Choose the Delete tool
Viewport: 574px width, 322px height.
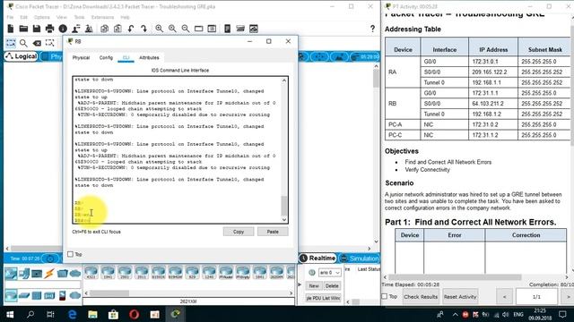(37, 43)
